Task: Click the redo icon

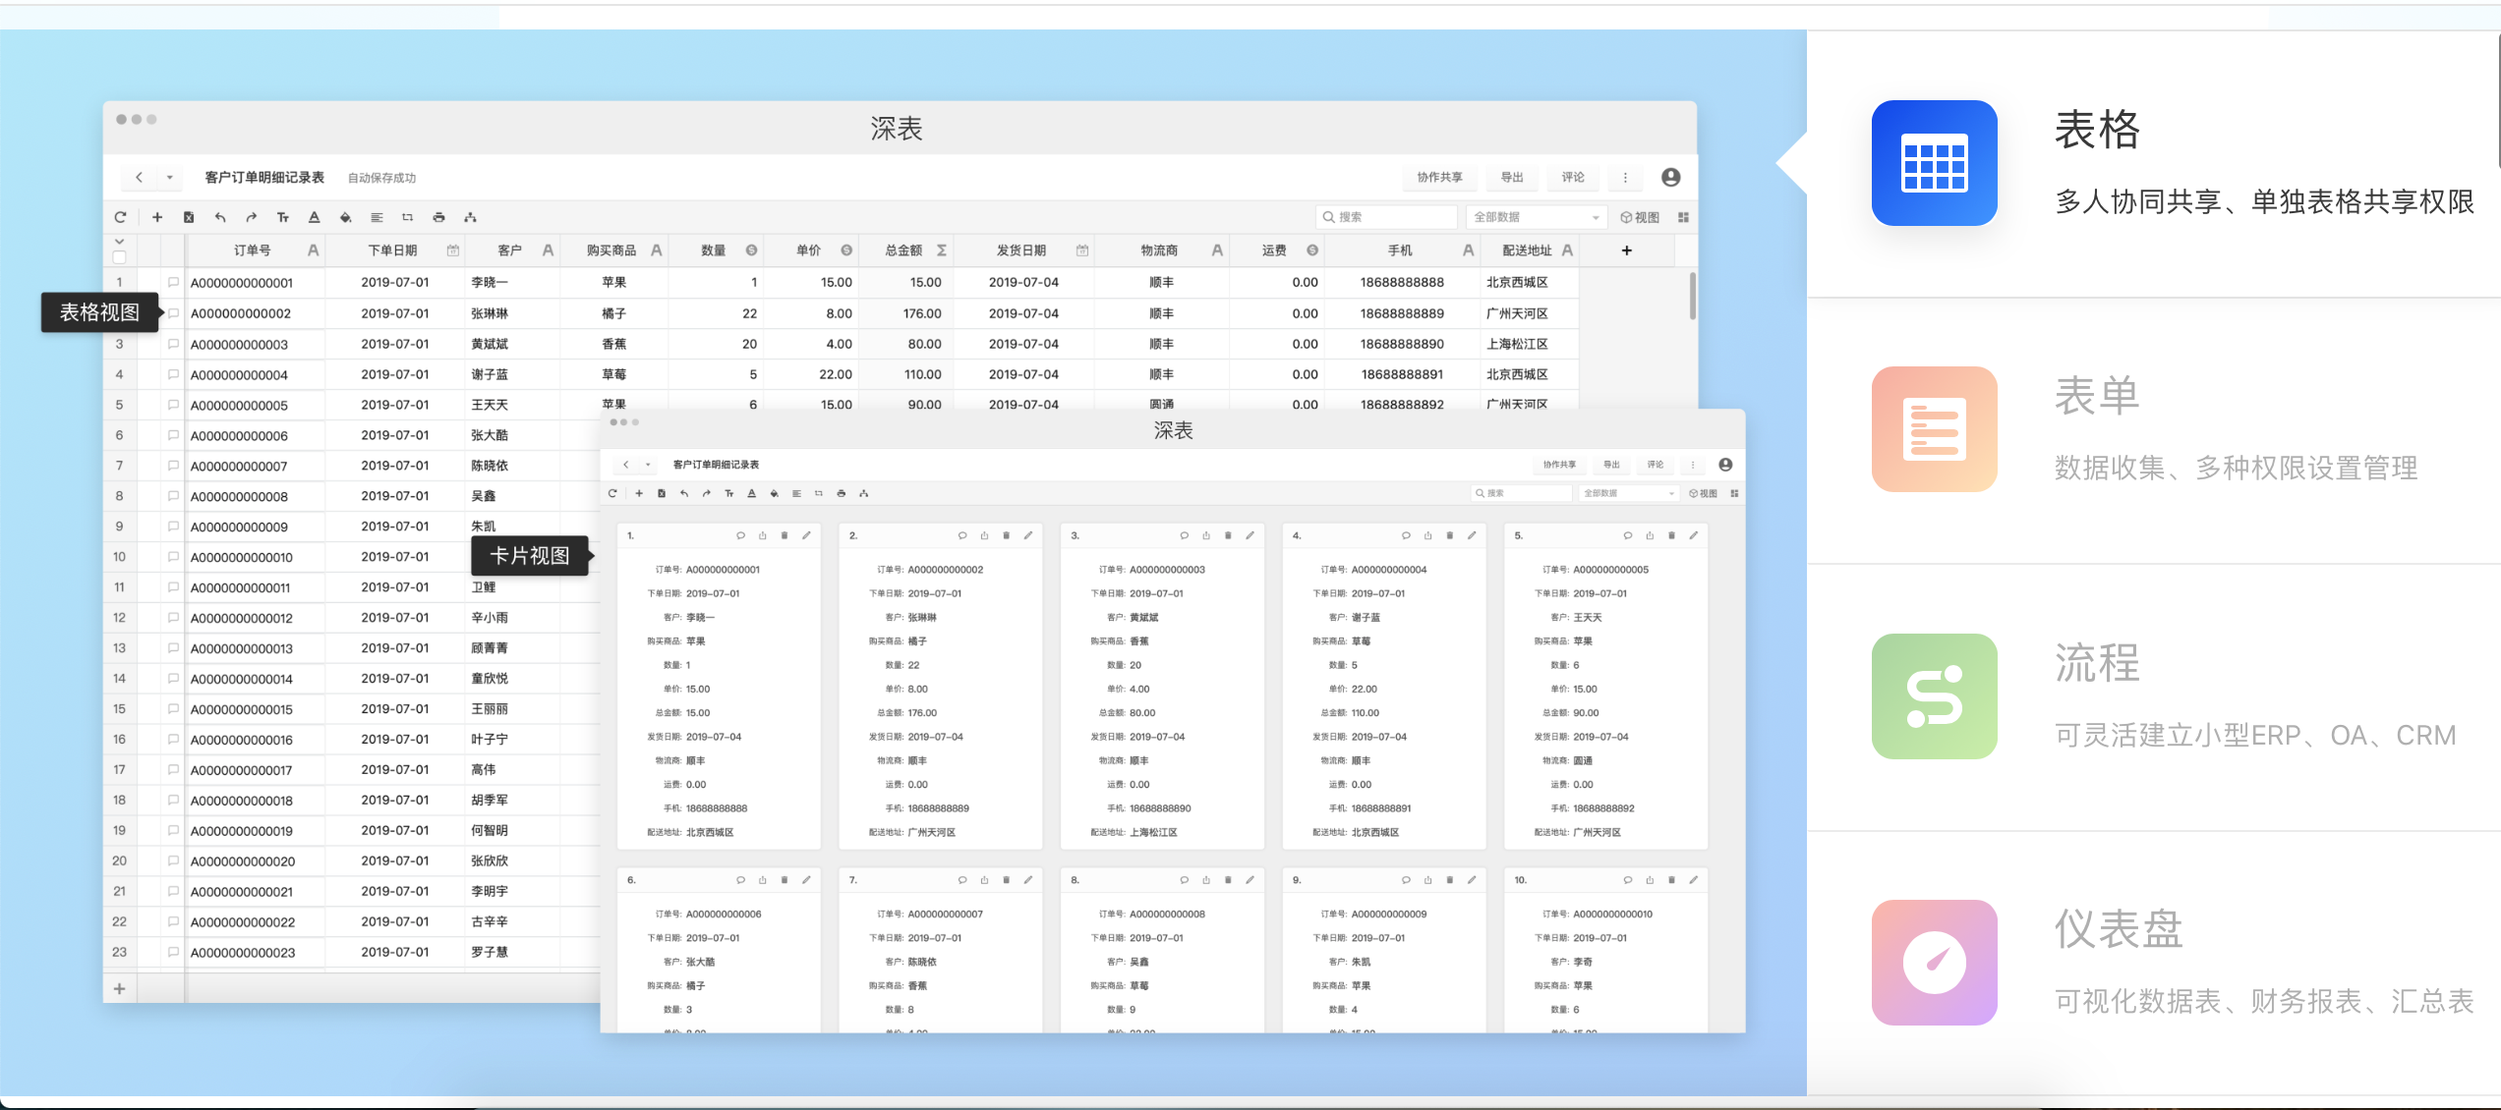Action: [252, 217]
